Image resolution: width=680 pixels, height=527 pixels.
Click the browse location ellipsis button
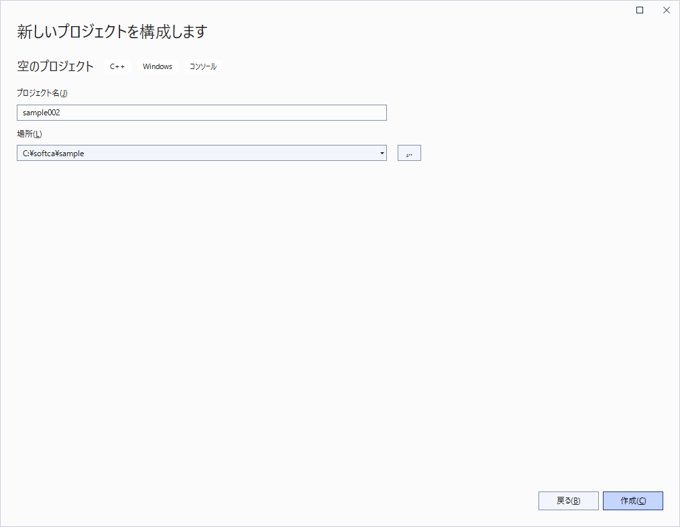(x=409, y=153)
